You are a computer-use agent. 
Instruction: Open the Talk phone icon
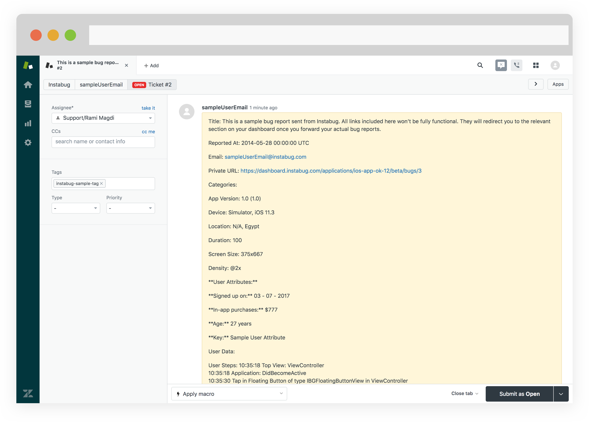pos(516,65)
